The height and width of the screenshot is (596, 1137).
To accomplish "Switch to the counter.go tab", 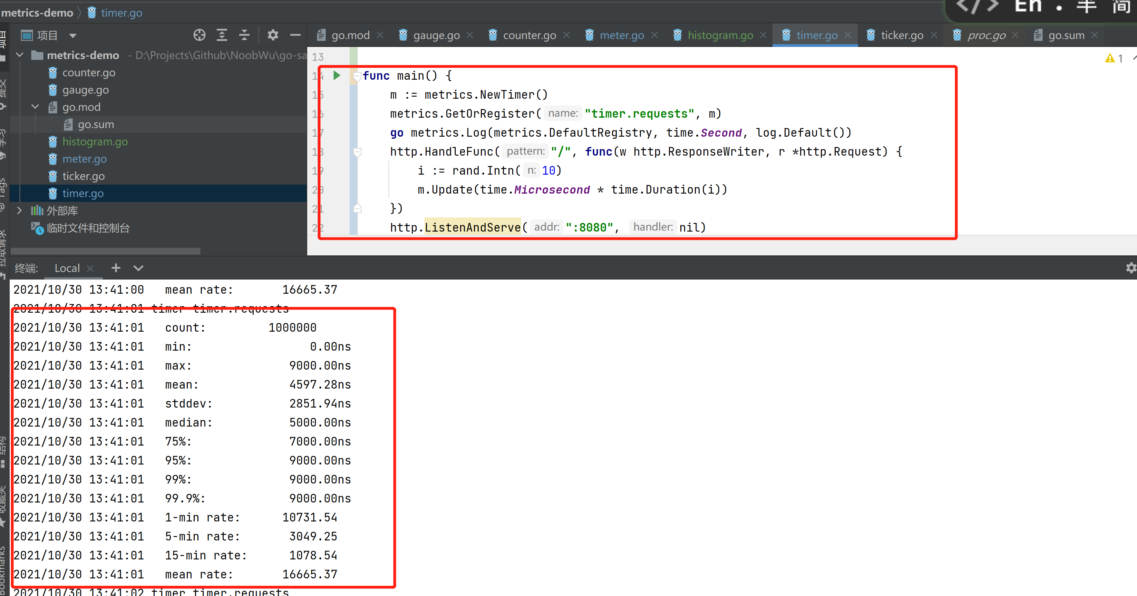I will pyautogui.click(x=529, y=35).
